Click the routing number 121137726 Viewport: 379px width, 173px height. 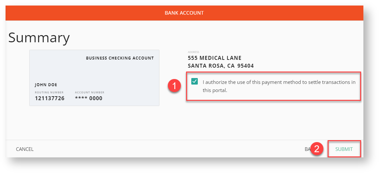[49, 98]
